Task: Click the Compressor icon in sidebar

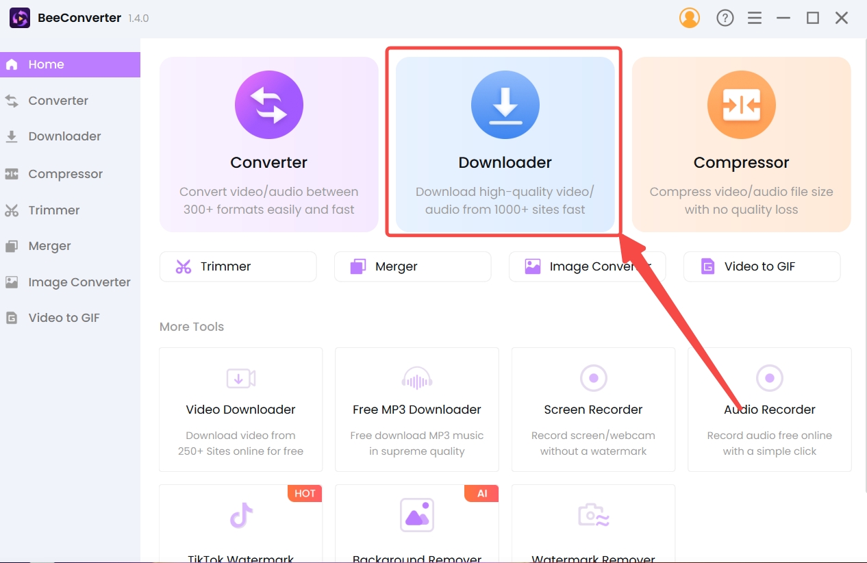Action: pos(12,174)
